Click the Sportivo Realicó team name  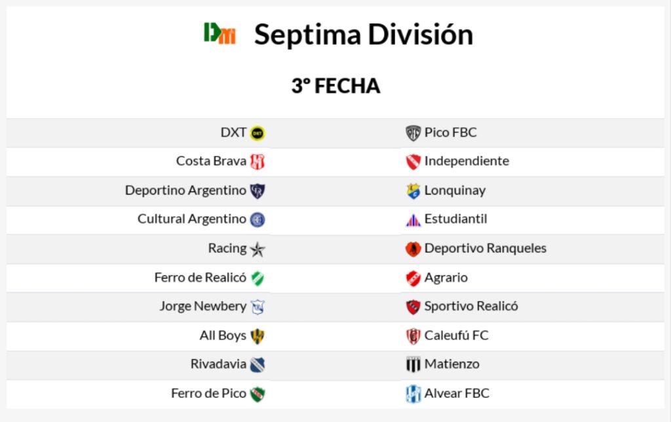tap(470, 306)
